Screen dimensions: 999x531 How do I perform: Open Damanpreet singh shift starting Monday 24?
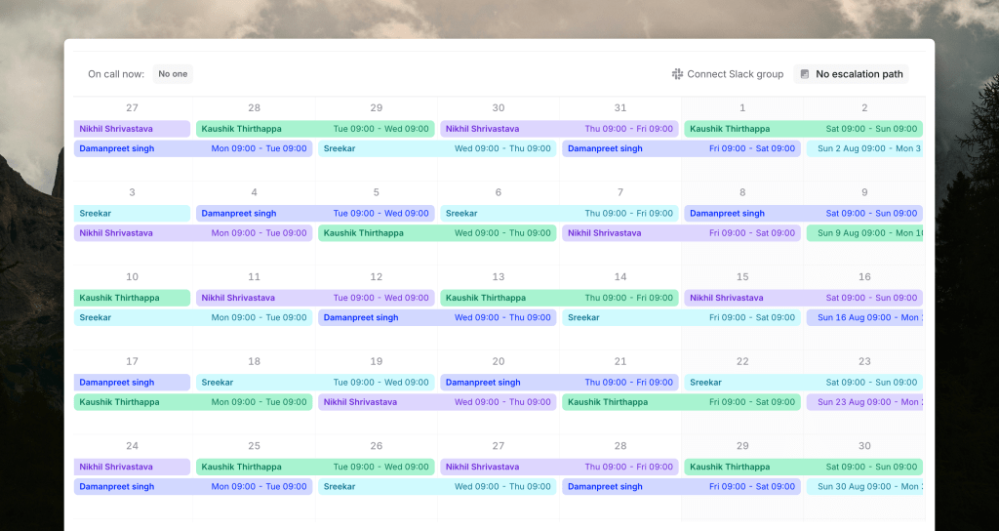(x=193, y=486)
